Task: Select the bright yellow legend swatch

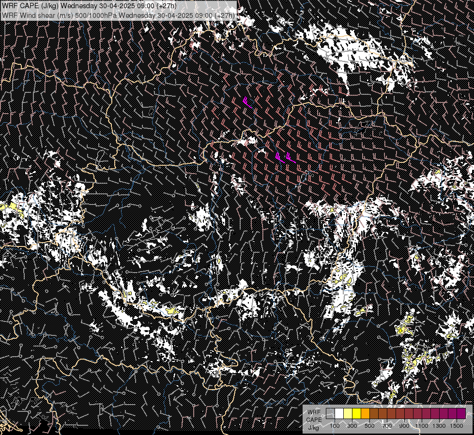Action: click(357, 413)
